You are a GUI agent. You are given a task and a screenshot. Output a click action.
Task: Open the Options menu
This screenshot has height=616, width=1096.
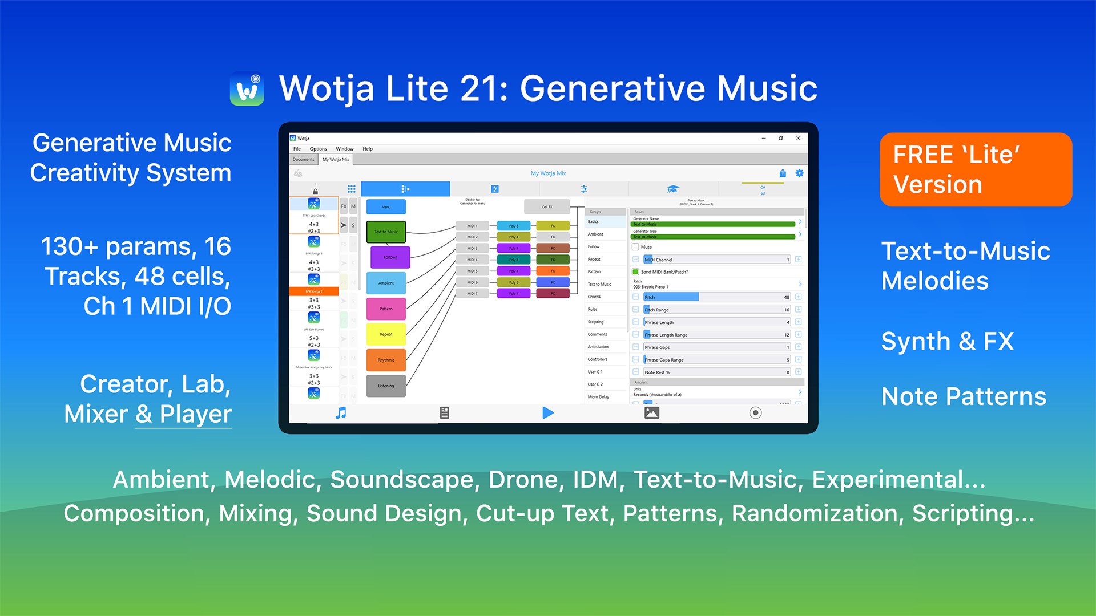point(318,149)
